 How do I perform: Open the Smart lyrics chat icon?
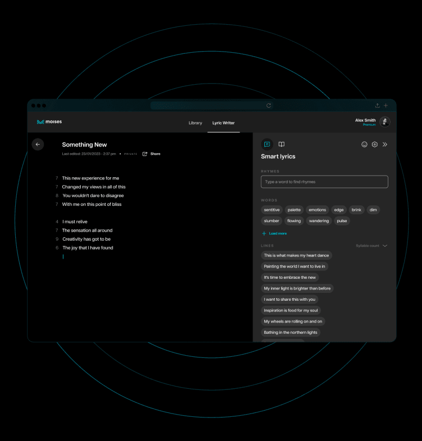pos(267,144)
